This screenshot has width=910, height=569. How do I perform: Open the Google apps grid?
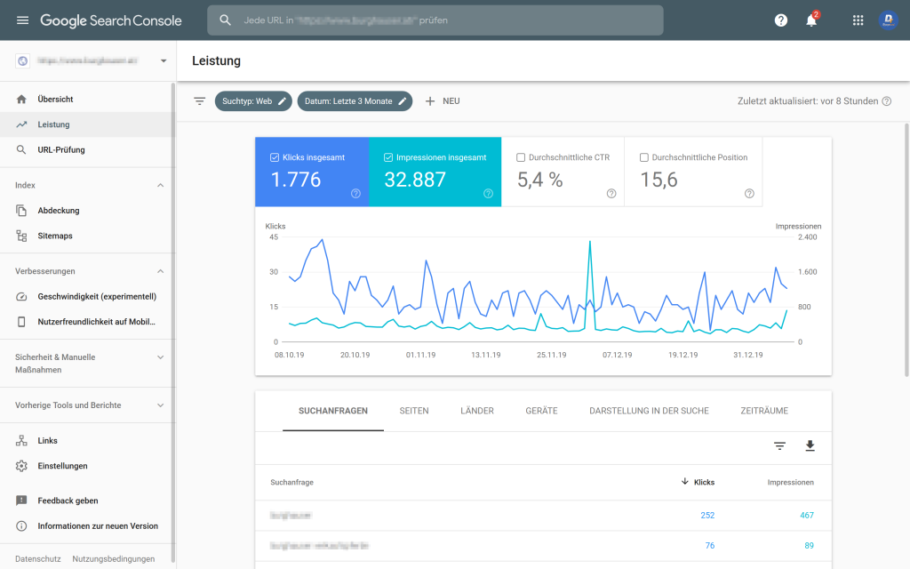pyautogui.click(x=858, y=20)
